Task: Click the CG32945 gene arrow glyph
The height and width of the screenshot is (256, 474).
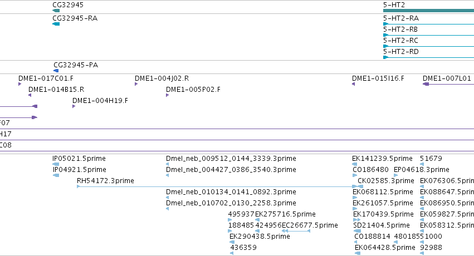Action: tap(56, 11)
